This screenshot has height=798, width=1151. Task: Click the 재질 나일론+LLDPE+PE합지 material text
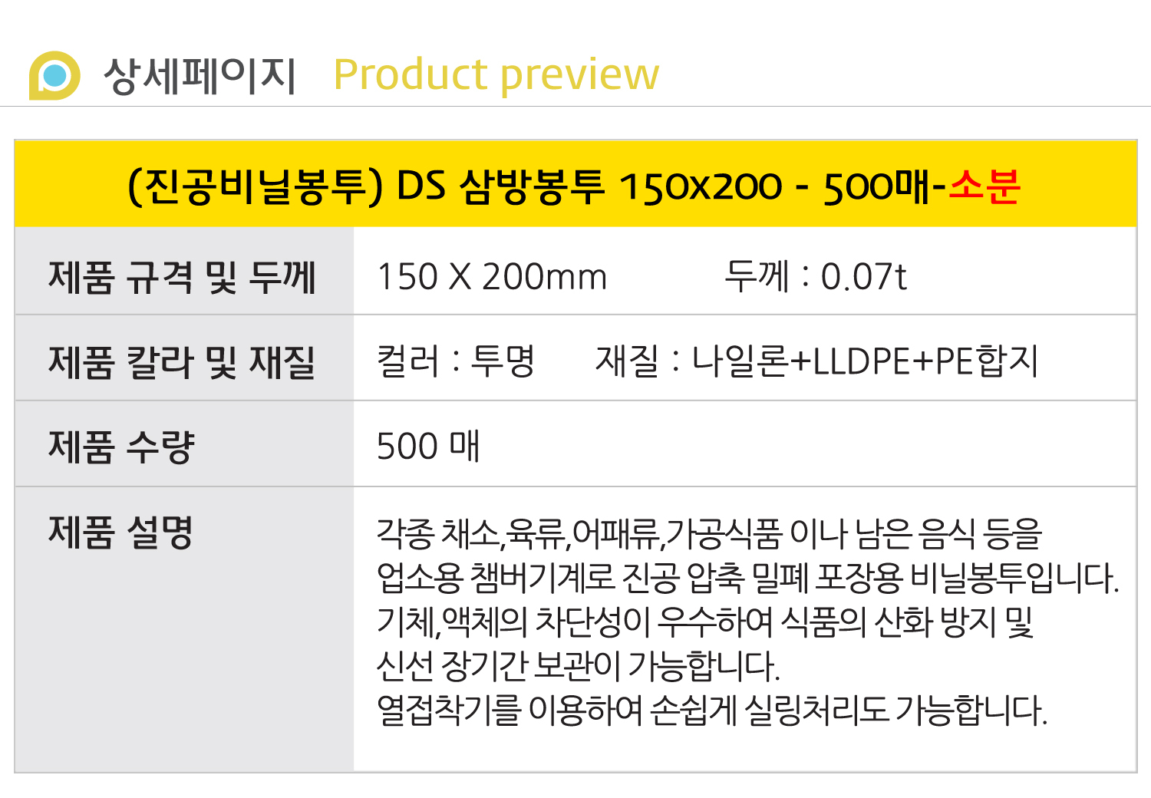pyautogui.click(x=817, y=361)
